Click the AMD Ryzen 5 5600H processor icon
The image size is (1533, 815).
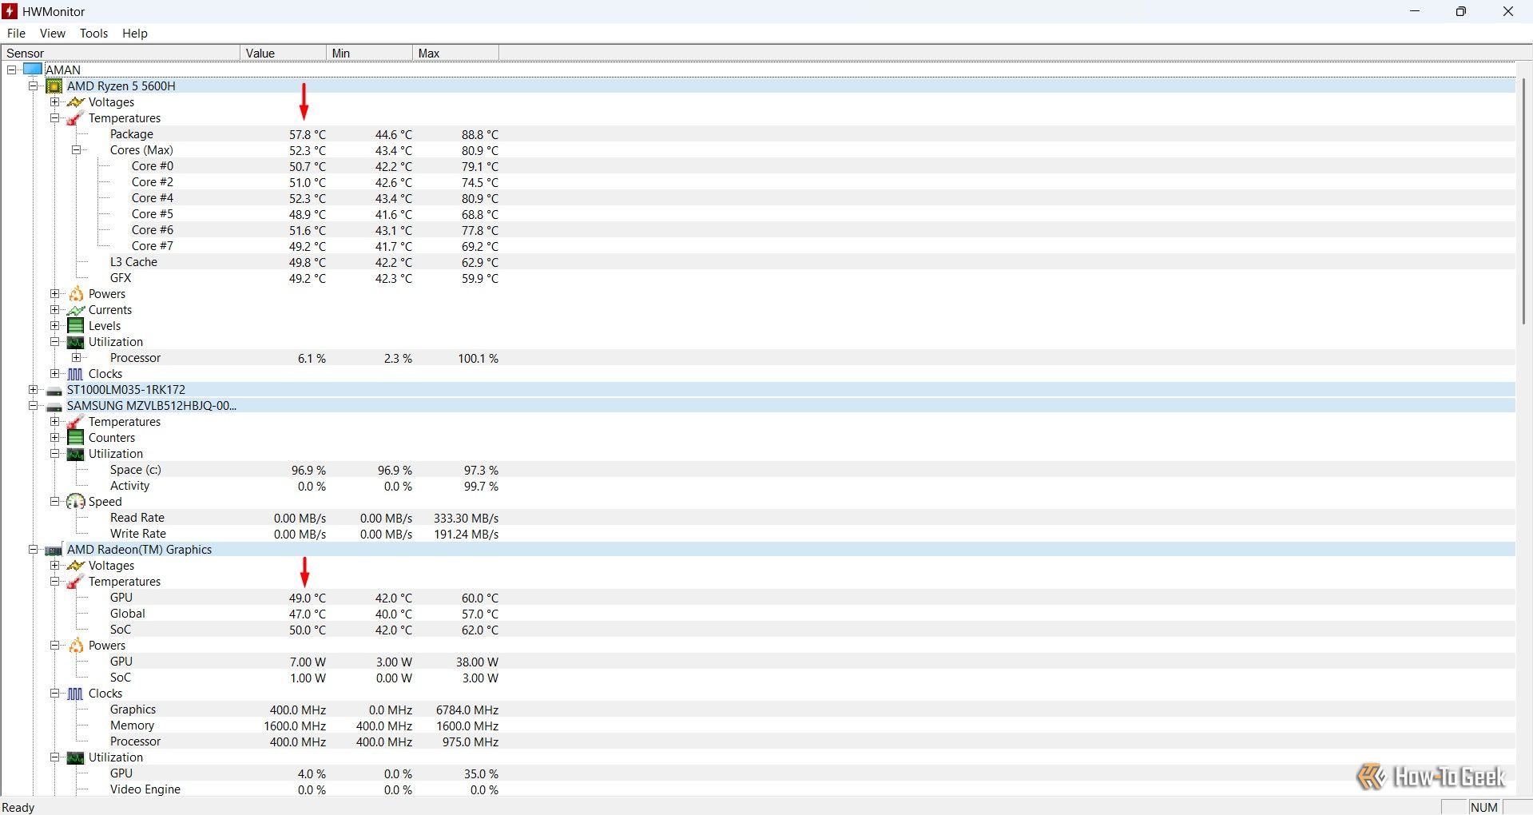coord(54,86)
